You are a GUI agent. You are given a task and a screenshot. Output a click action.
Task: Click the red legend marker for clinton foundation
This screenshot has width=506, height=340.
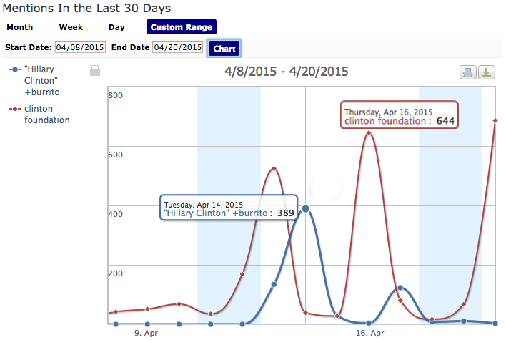[14, 110]
